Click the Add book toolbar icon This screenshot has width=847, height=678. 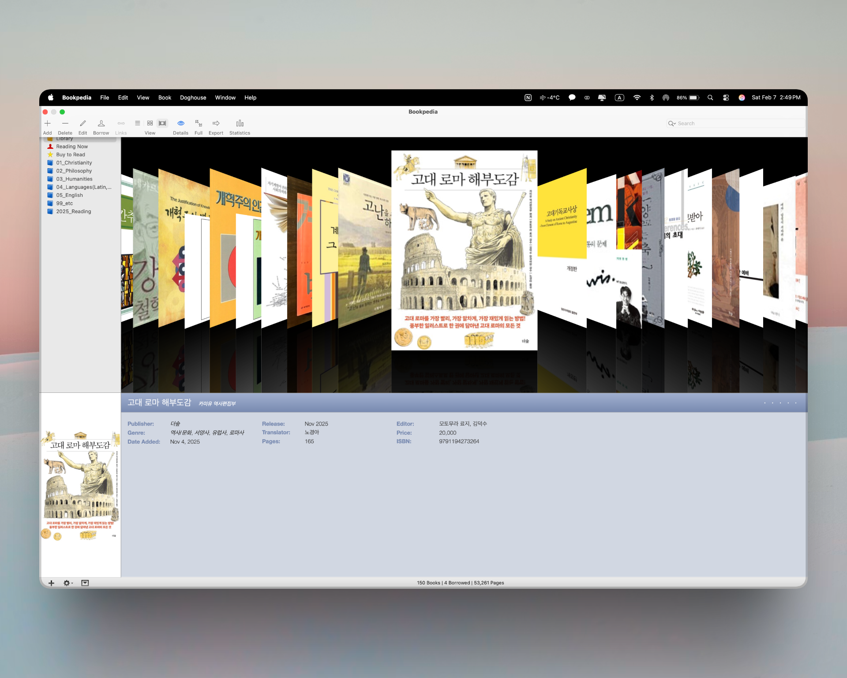pos(48,124)
